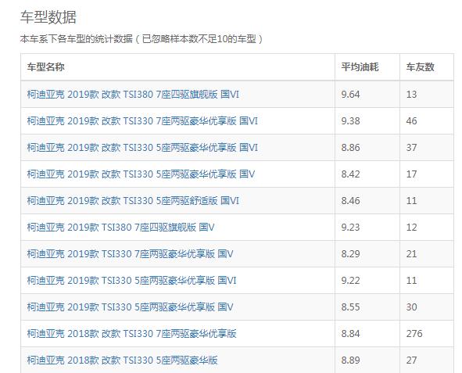Select owner count 17
Viewport: 462px width, 373px height.
coord(411,174)
